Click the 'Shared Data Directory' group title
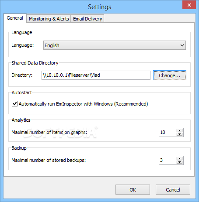The image size is (199, 202). tap(35, 63)
